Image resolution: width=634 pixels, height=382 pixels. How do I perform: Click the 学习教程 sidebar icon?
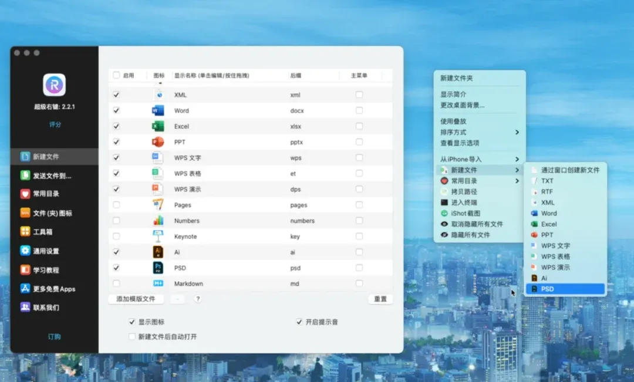(25, 269)
